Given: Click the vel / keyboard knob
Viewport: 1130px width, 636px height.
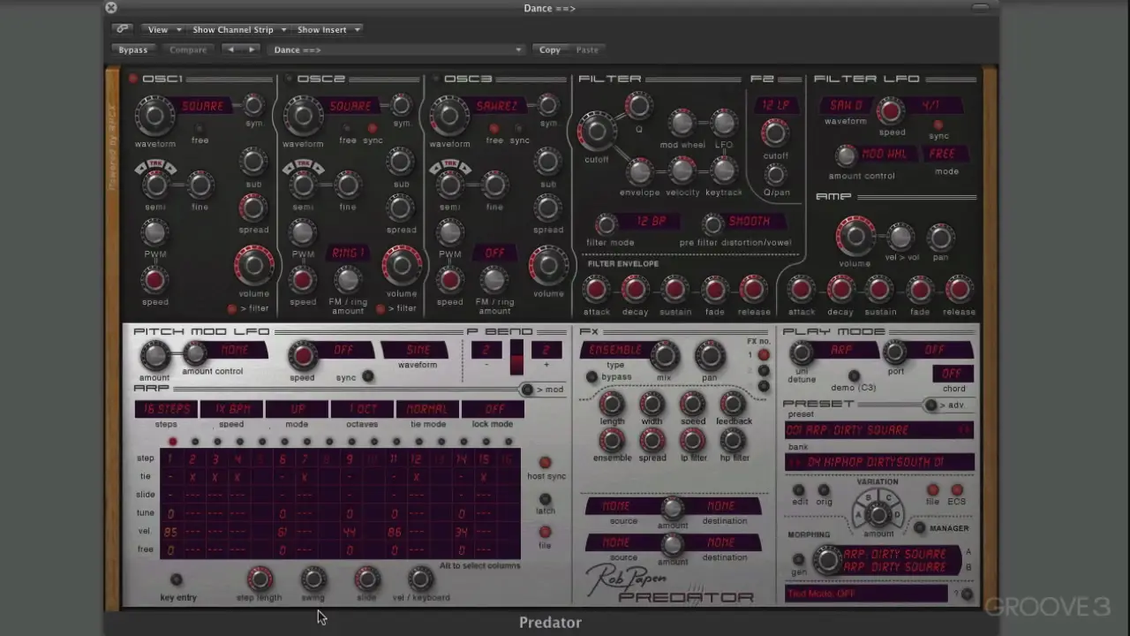Looking at the screenshot, I should pyautogui.click(x=420, y=579).
